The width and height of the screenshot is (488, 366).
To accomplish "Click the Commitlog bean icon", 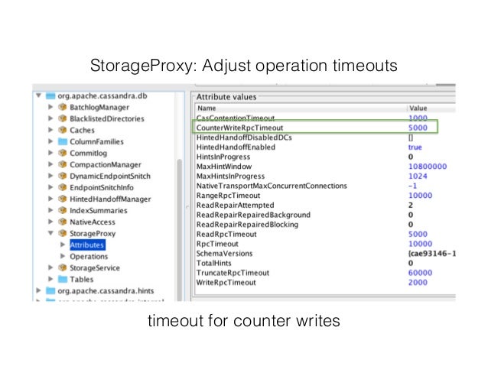I will [x=63, y=153].
